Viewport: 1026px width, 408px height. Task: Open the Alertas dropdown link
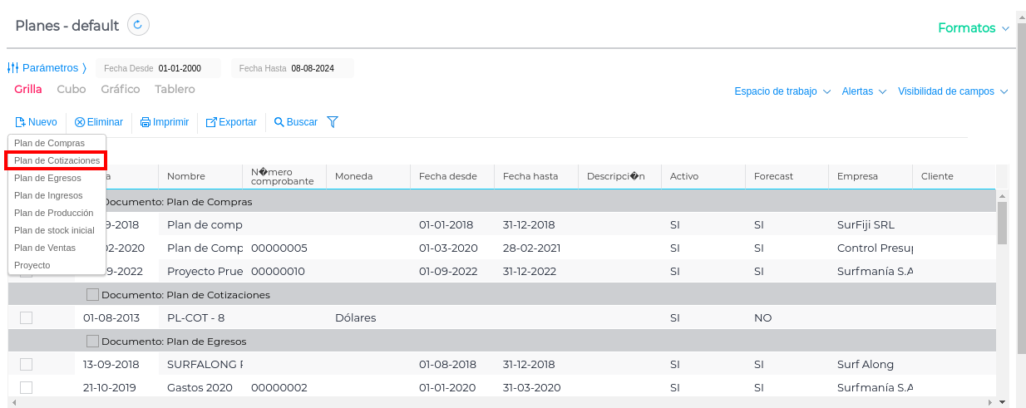pos(864,91)
